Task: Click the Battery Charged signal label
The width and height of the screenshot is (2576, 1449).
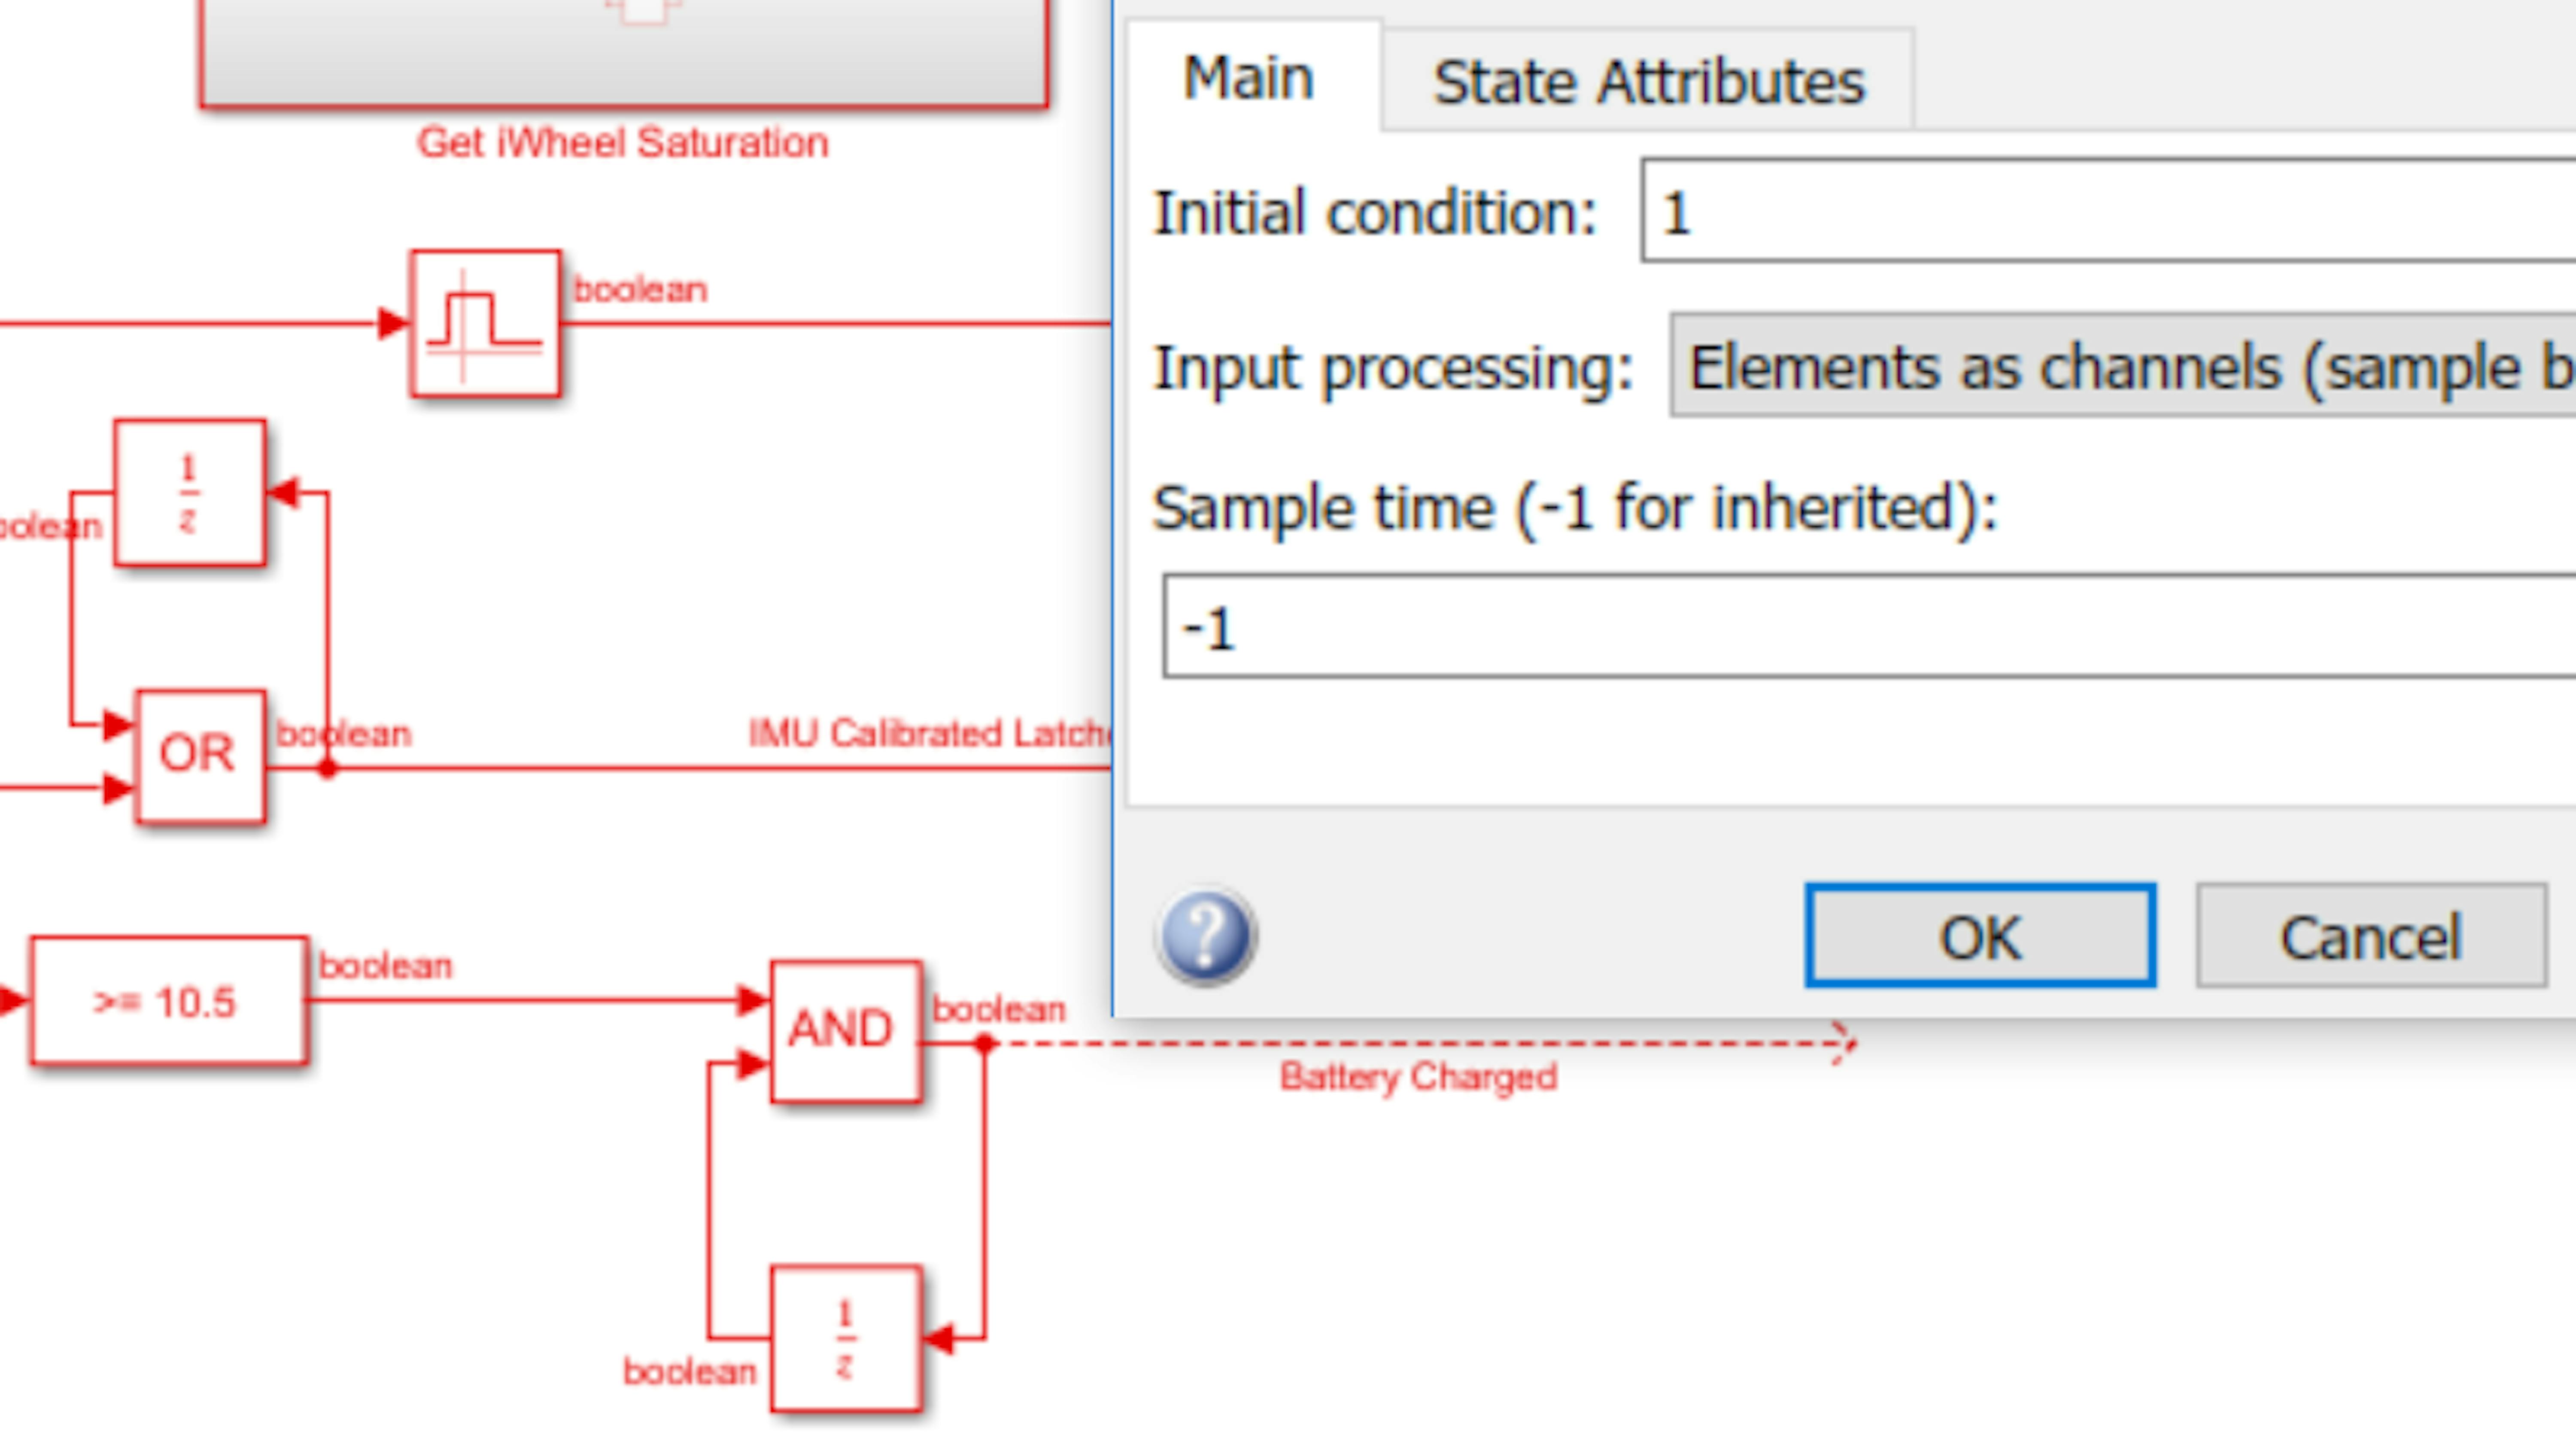Action: (x=1418, y=1077)
